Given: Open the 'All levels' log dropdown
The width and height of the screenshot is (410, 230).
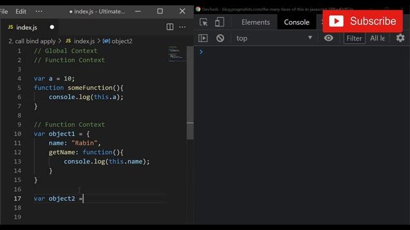Looking at the screenshot, I should click(377, 38).
